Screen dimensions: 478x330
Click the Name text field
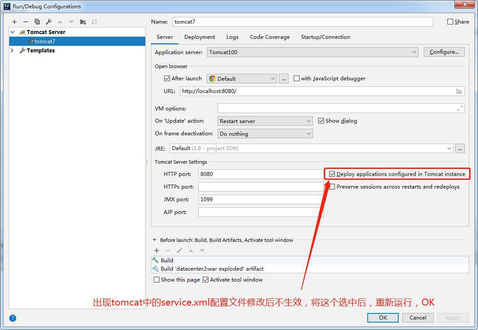[x=303, y=21]
